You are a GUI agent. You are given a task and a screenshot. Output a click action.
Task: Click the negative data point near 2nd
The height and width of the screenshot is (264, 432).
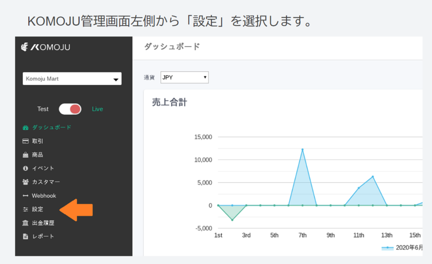pos(232,220)
